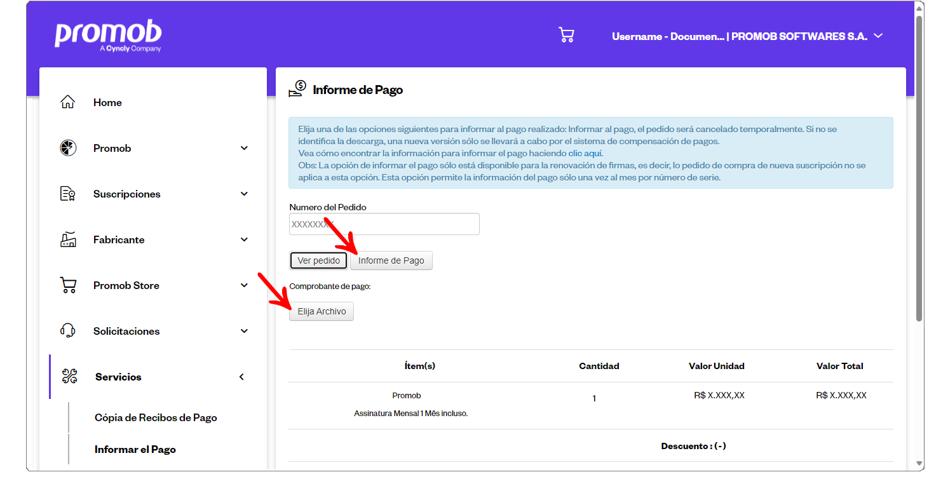Open the Suscripciones menu item
The height and width of the screenshot is (479, 941).
pyautogui.click(x=127, y=194)
